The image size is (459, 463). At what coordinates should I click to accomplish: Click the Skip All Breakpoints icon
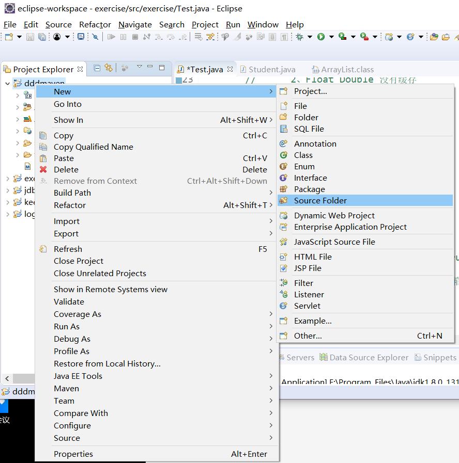95,37
